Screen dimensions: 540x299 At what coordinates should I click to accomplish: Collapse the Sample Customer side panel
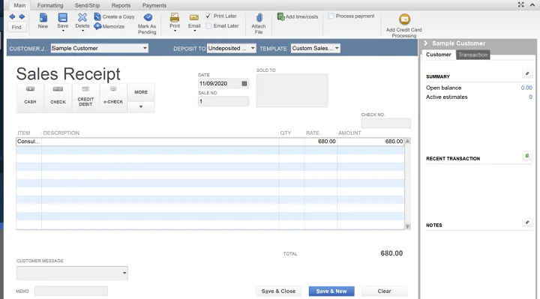pyautogui.click(x=426, y=43)
